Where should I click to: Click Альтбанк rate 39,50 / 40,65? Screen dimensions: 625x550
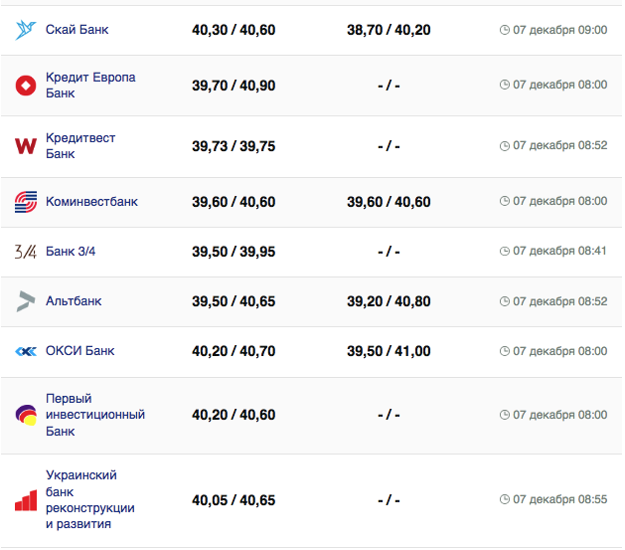(234, 301)
